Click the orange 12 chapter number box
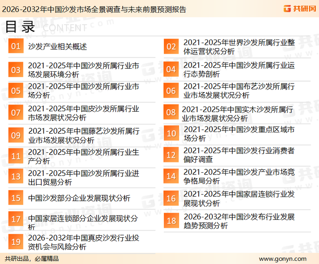This screenshot has width=319, height=264. (171, 155)
